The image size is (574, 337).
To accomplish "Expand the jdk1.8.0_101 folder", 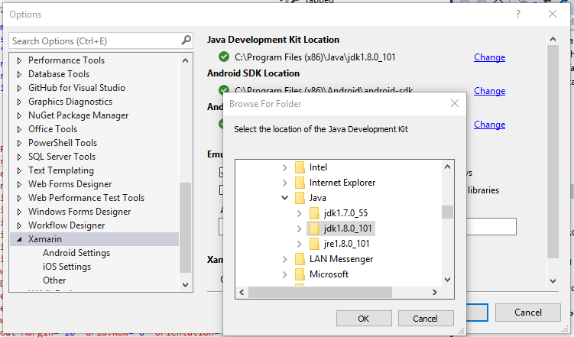I will [x=300, y=228].
